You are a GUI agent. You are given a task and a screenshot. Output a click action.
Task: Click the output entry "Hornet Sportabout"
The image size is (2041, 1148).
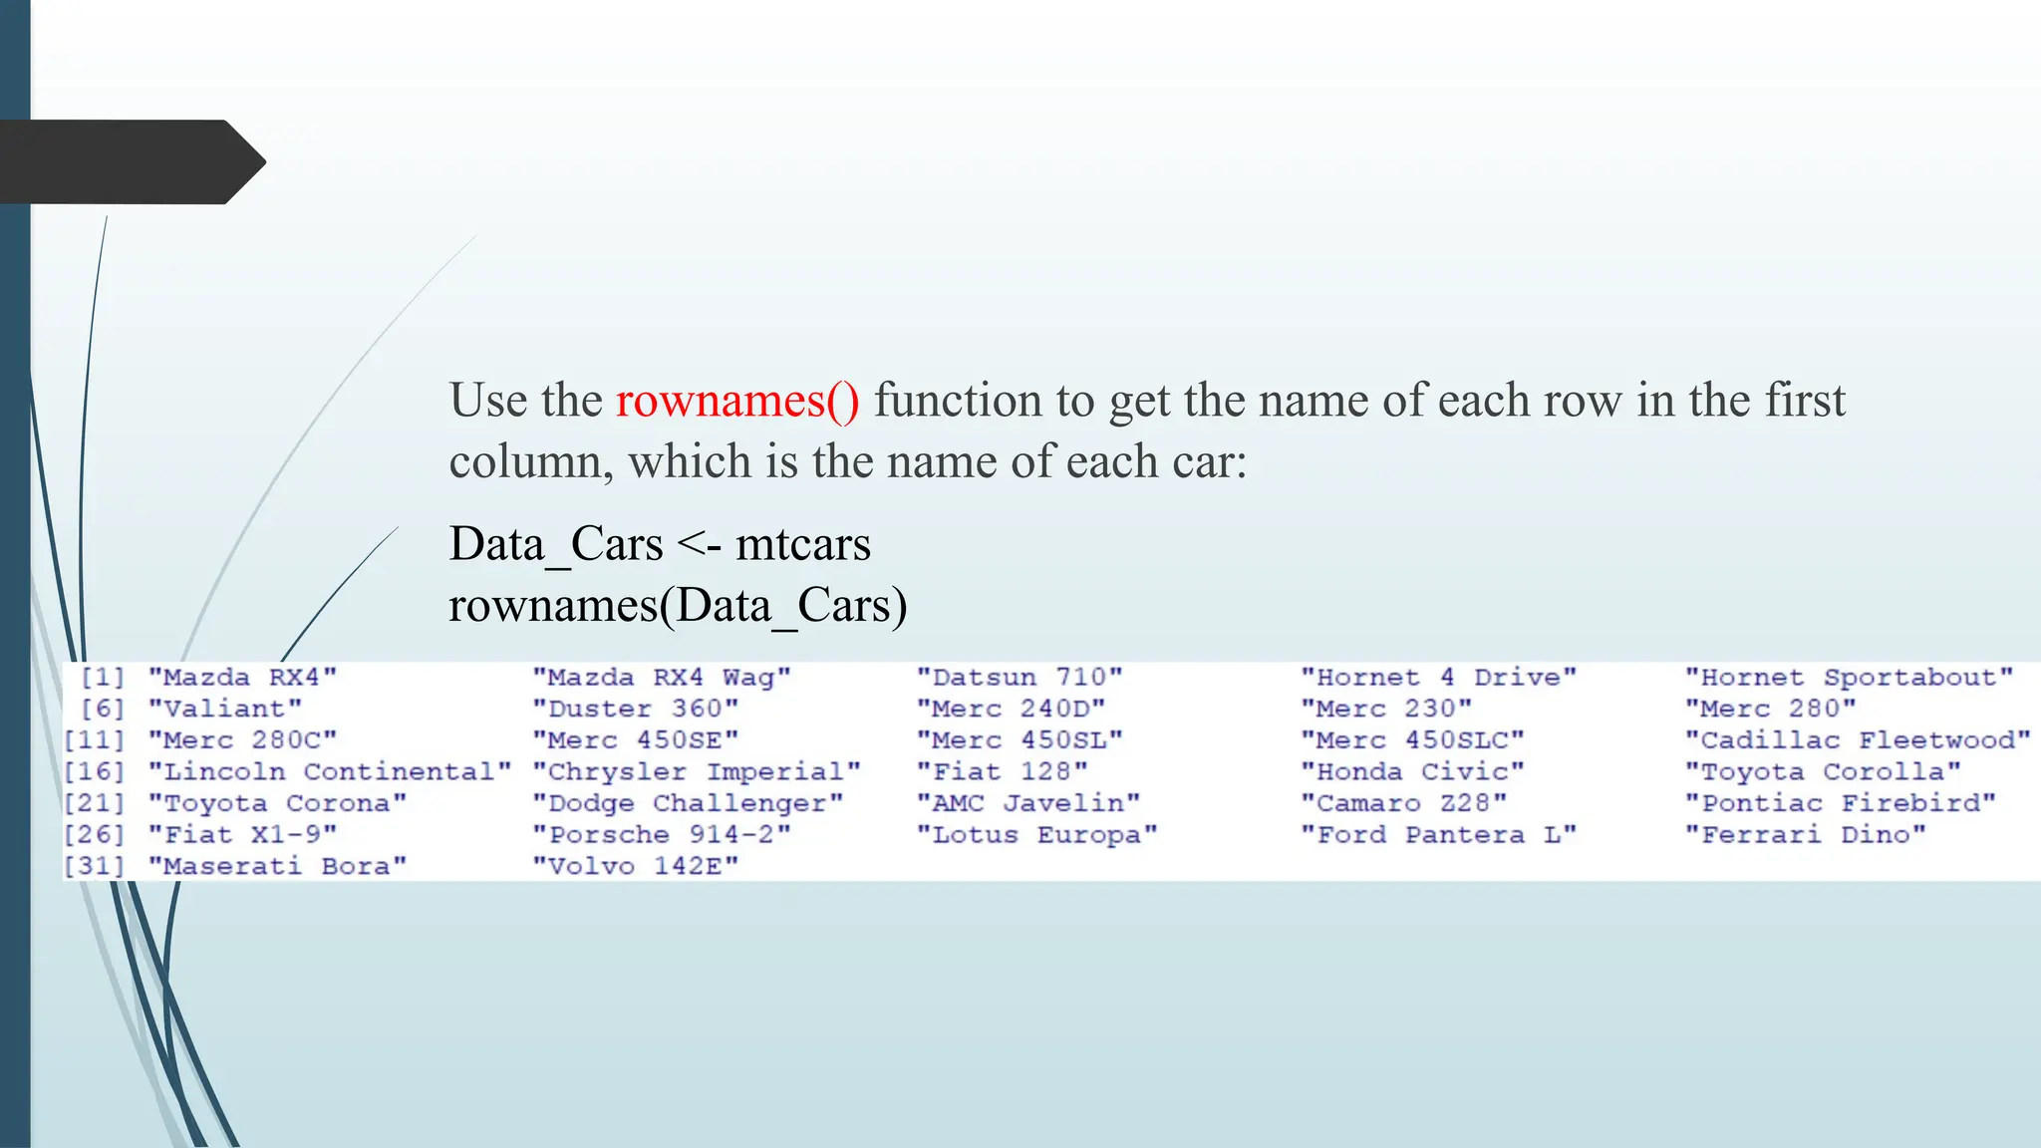point(1850,678)
